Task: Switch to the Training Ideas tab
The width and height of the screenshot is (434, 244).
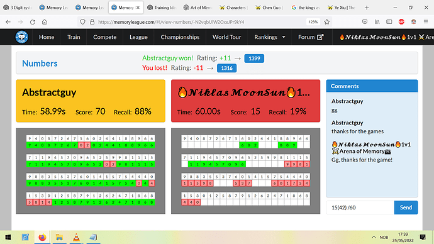Action: tap(162, 8)
